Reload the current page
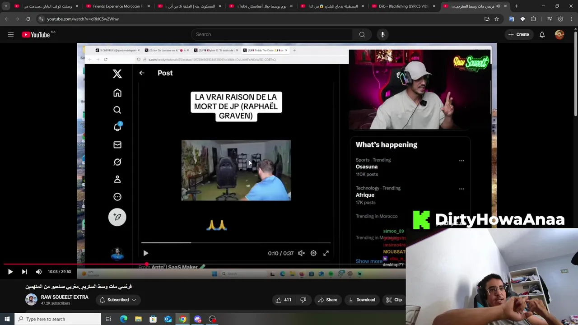 [x=28, y=19]
